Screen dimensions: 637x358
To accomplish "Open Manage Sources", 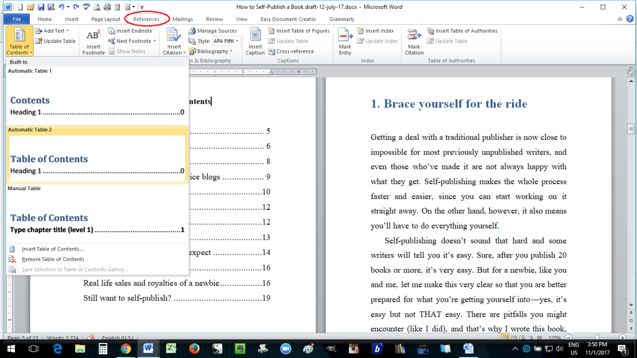I will (x=213, y=30).
